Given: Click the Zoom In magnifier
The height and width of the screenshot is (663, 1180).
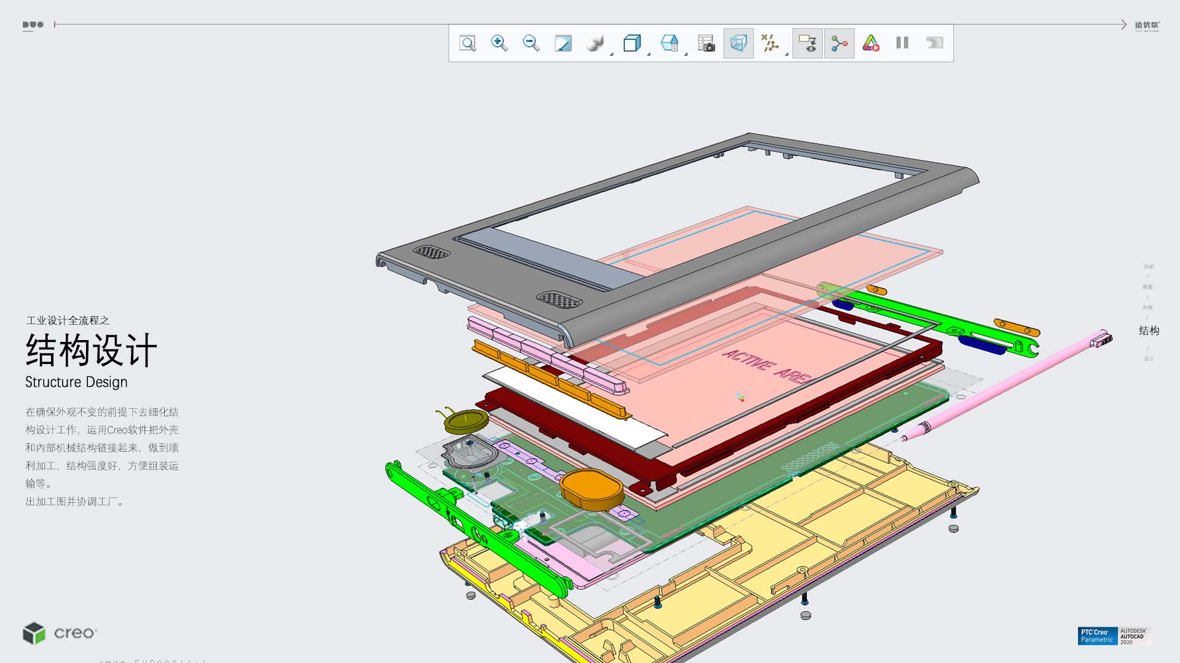Looking at the screenshot, I should pyautogui.click(x=499, y=43).
